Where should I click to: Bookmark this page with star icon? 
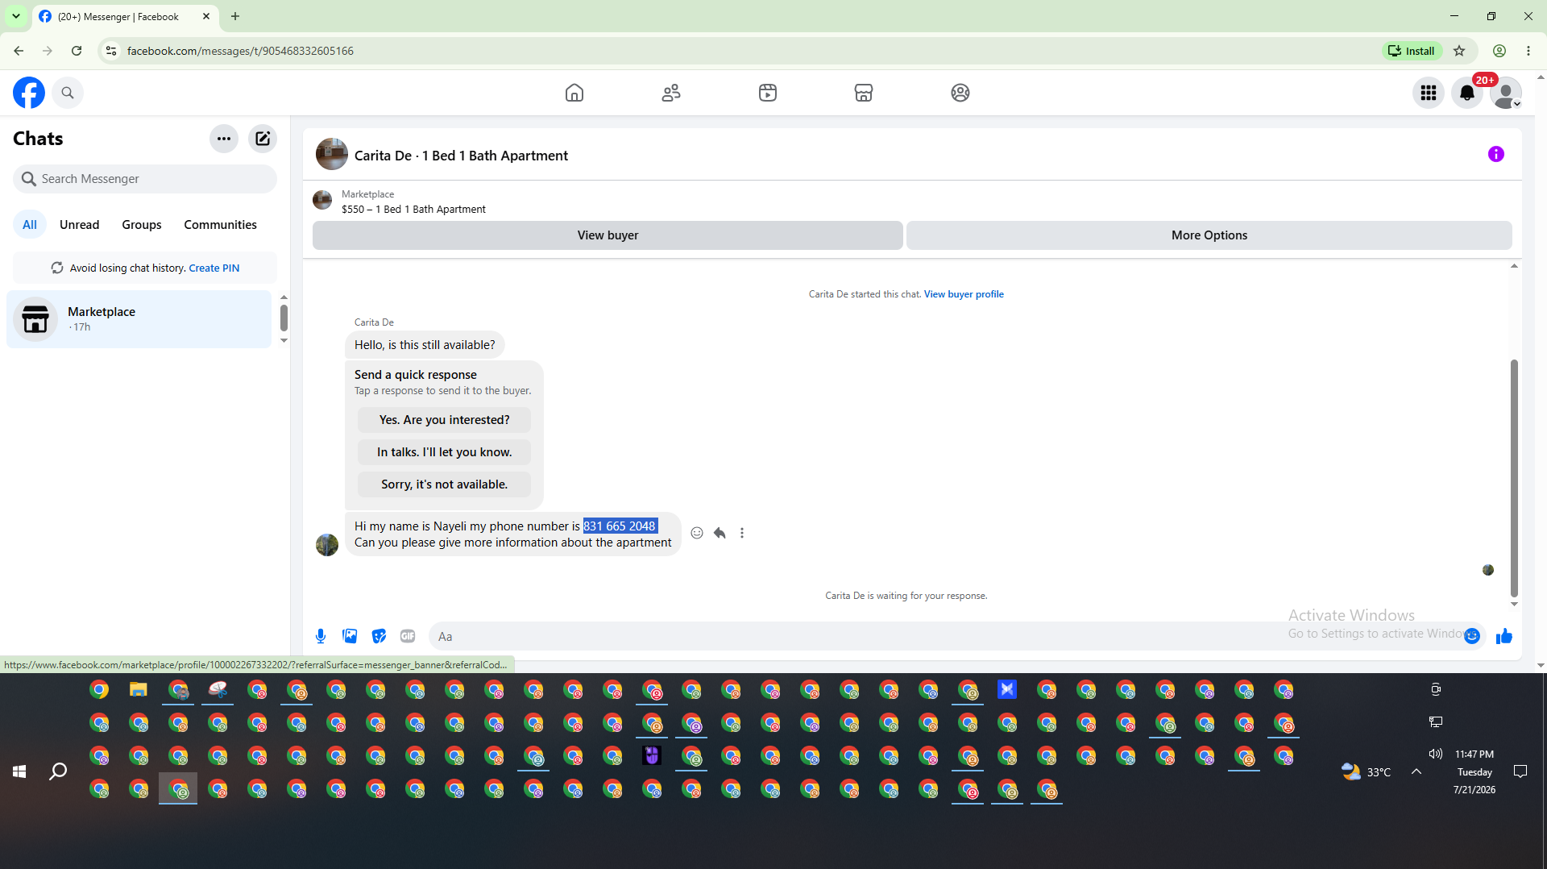point(1459,51)
